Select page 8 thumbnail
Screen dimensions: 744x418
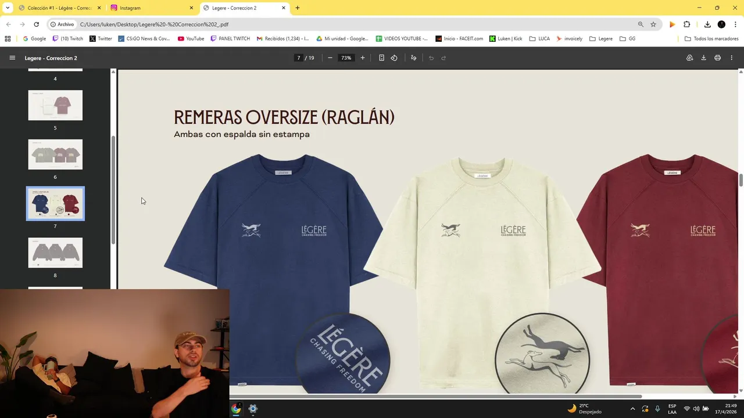(55, 253)
